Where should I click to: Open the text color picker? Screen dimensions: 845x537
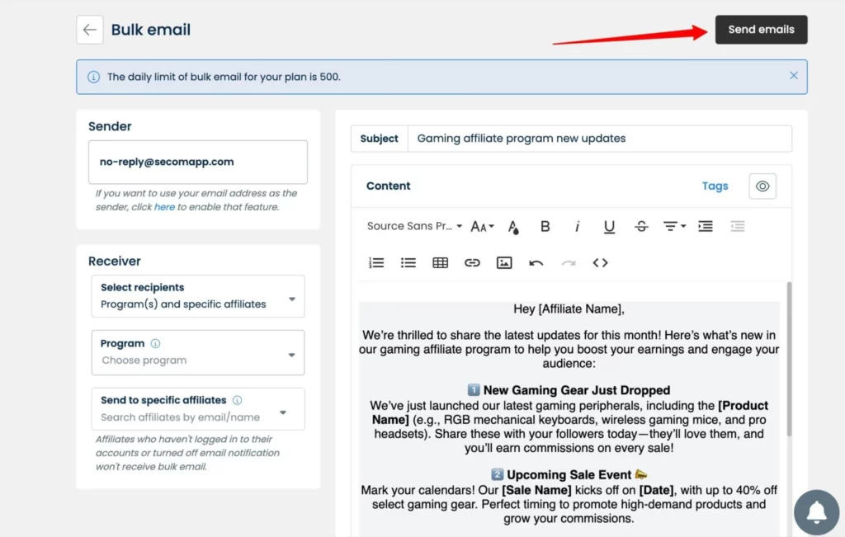click(x=513, y=226)
